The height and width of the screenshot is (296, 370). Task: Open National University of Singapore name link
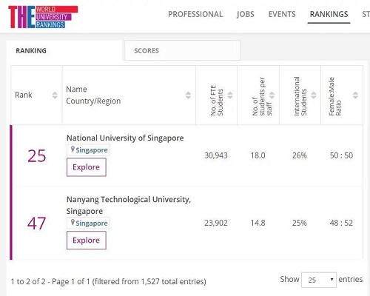125,138
